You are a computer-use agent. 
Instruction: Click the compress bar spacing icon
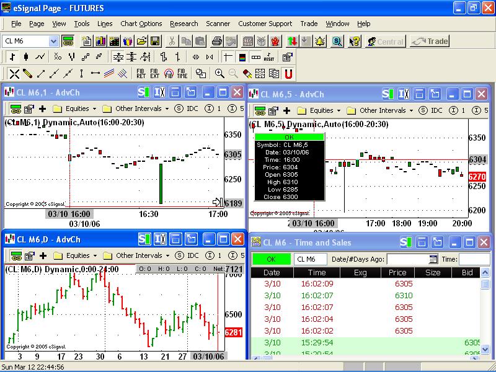(210, 57)
